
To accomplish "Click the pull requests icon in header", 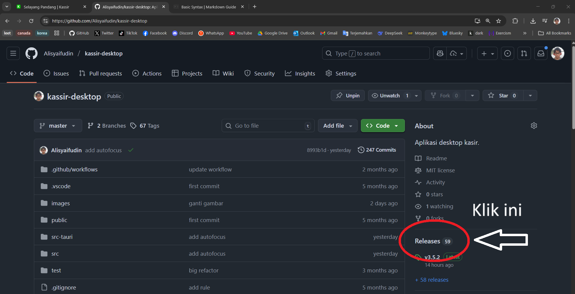I will [x=524, y=54].
